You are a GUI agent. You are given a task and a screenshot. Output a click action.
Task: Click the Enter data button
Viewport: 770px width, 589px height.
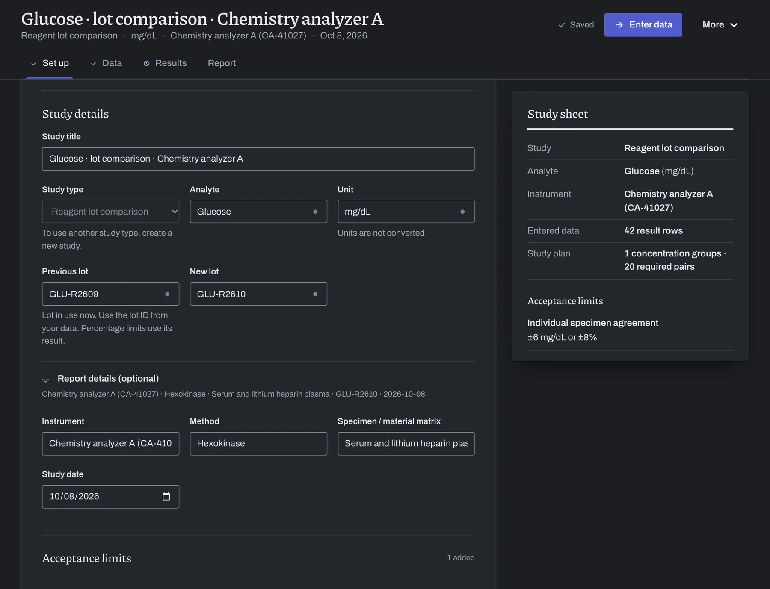[643, 25]
